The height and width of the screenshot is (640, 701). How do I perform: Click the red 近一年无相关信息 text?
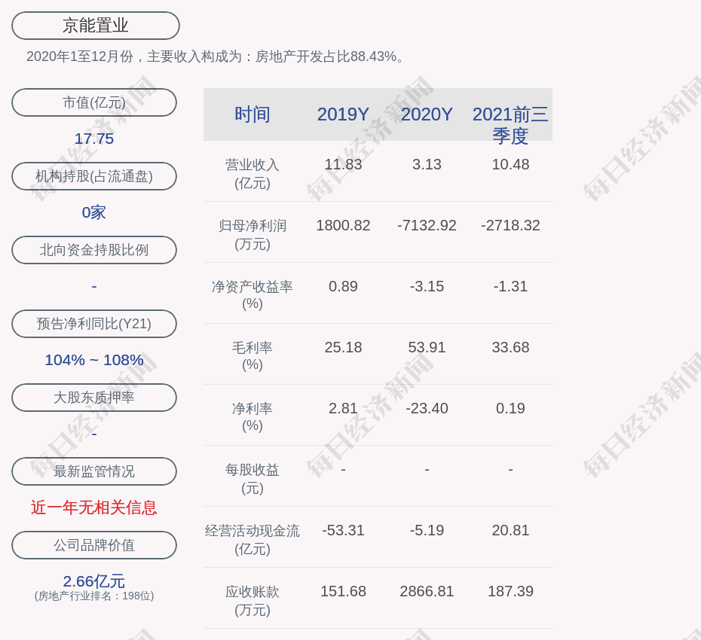94,507
